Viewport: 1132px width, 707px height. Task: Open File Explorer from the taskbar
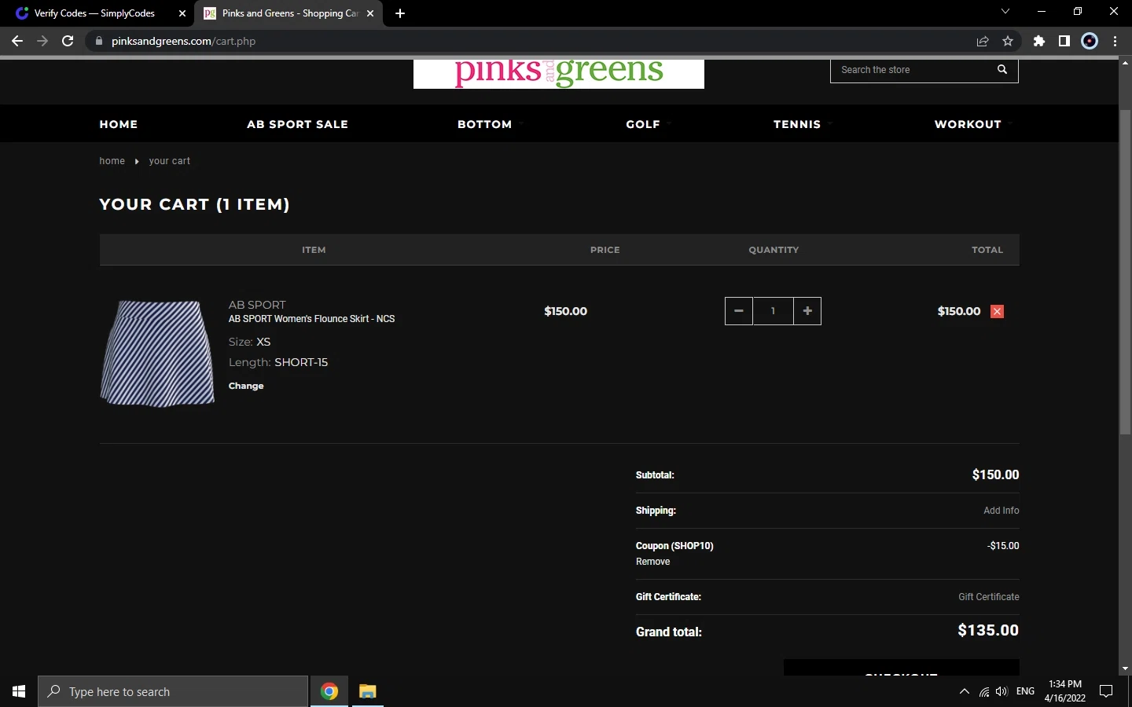[x=367, y=691]
